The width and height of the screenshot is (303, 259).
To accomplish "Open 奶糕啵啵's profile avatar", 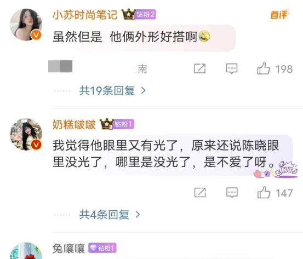I will point(26,134).
